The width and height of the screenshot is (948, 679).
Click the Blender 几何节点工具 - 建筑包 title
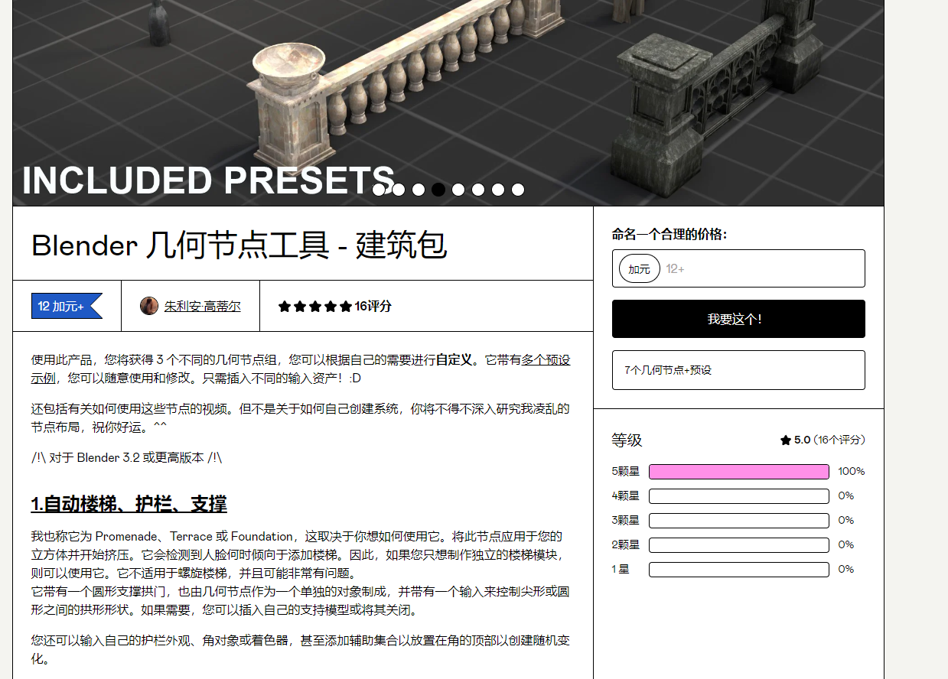[239, 245]
